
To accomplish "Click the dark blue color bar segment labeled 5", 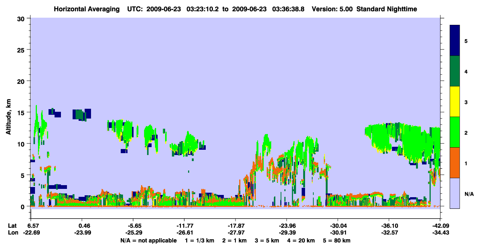I will click(455, 41).
